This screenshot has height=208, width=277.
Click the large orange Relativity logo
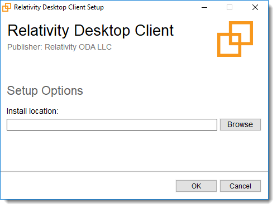[x=235, y=39]
